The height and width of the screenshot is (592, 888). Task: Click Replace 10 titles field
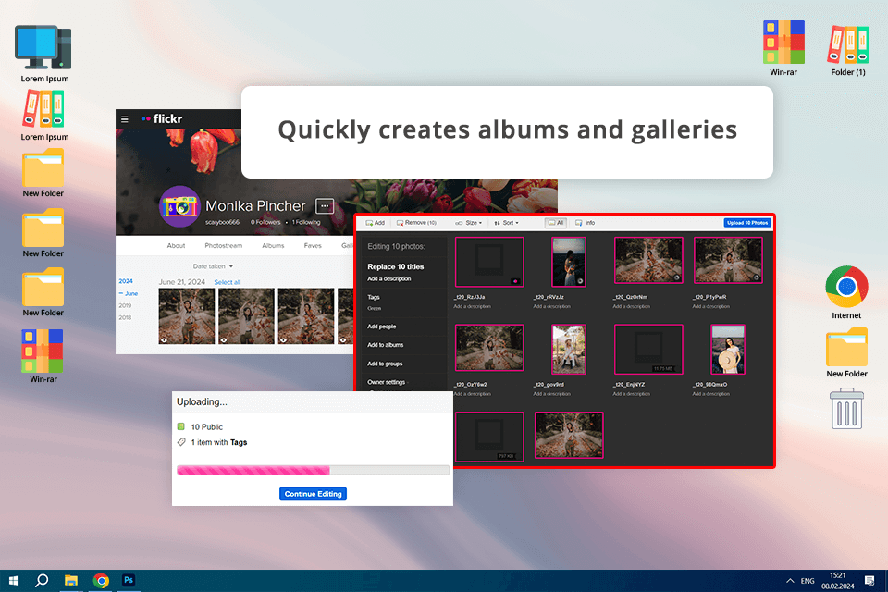pyautogui.click(x=395, y=266)
